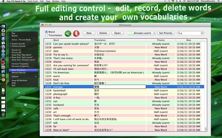Toggle English Sounds in the dock menu
The height and width of the screenshot is (138, 222).
(x=18, y=44)
